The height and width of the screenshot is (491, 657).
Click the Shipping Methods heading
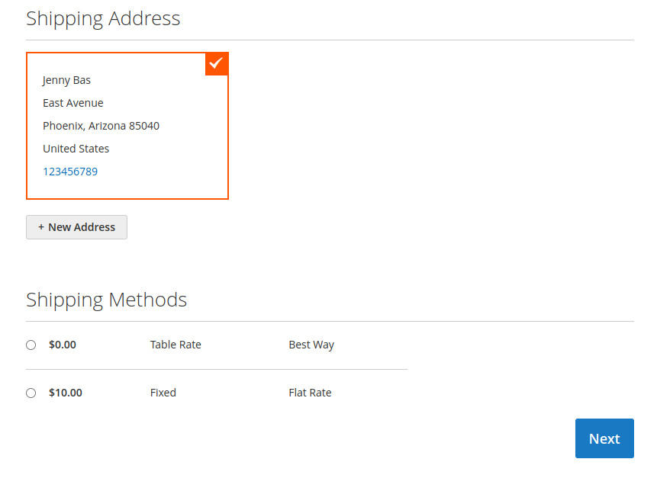(106, 300)
